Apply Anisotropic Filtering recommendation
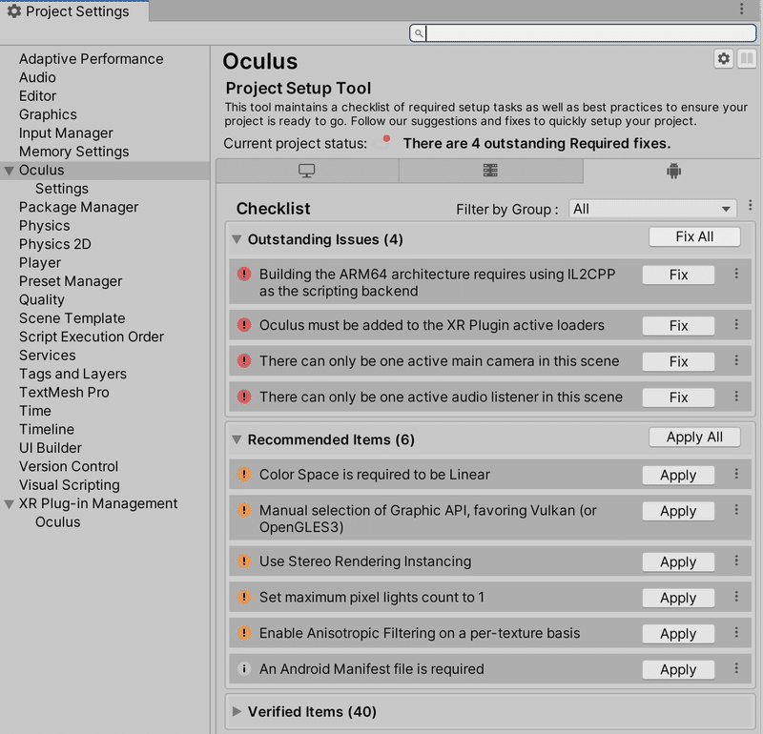 coord(678,634)
